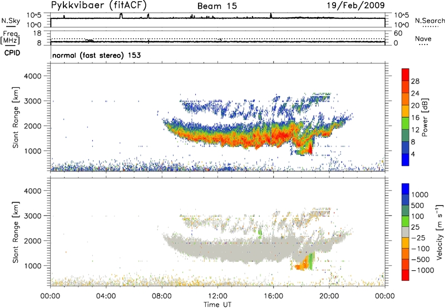Click the '4000' tick on the power panel
This screenshot has height=308, width=445.
pos(33,76)
